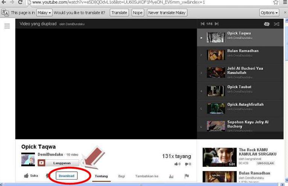The width and height of the screenshot is (288, 186).
Task: Select Jefri Al Buchori Yaa Rasulullah
Action: click(240, 73)
